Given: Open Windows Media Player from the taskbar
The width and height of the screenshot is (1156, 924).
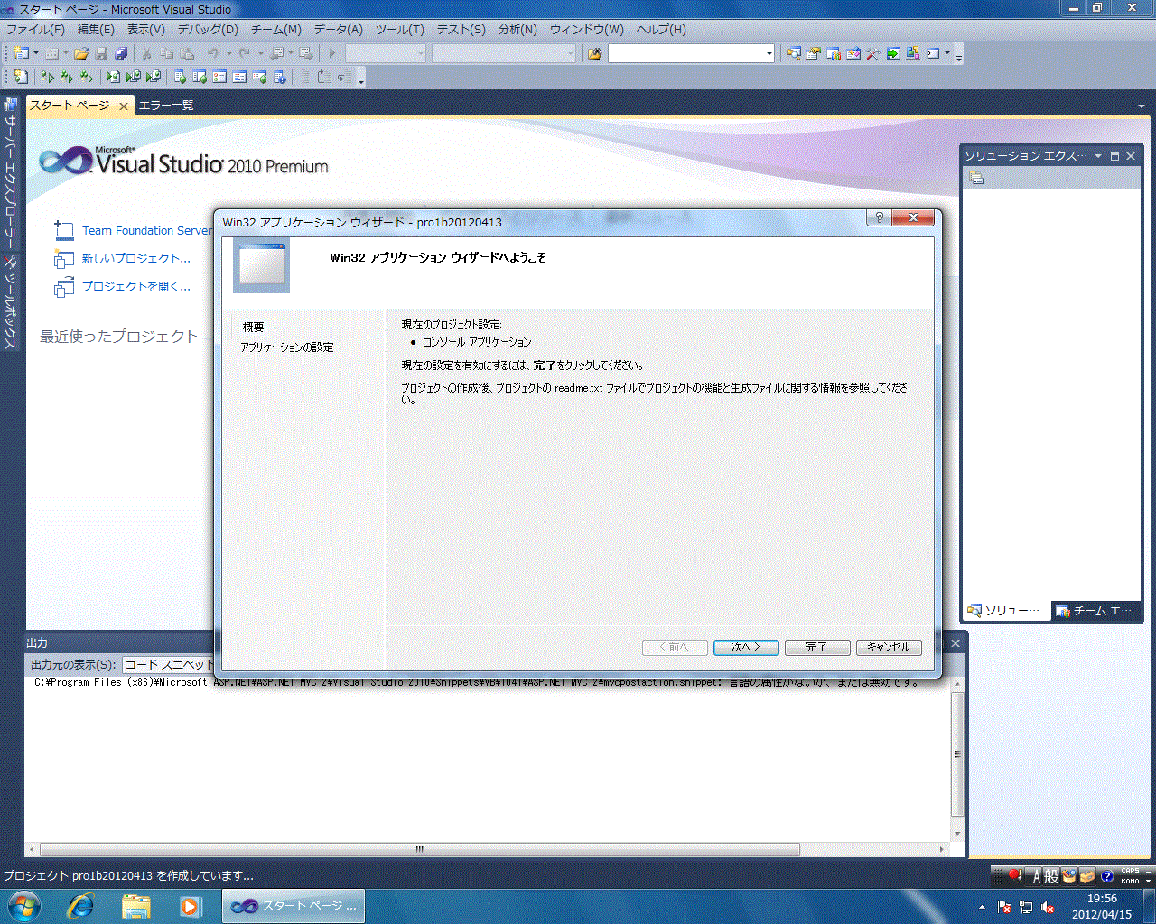Looking at the screenshot, I should tap(190, 905).
